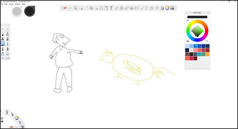Click the hue ring of the color wheel

click(x=197, y=21)
